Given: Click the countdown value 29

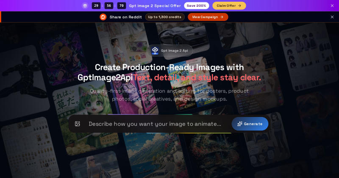Looking at the screenshot, I should [96, 6].
